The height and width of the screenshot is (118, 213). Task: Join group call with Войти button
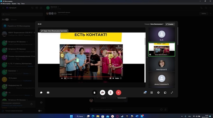pyautogui.click(x=203, y=13)
